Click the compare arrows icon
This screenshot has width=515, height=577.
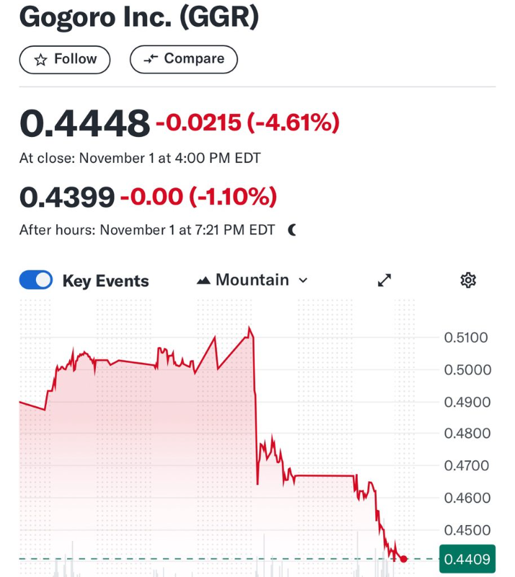coord(151,59)
